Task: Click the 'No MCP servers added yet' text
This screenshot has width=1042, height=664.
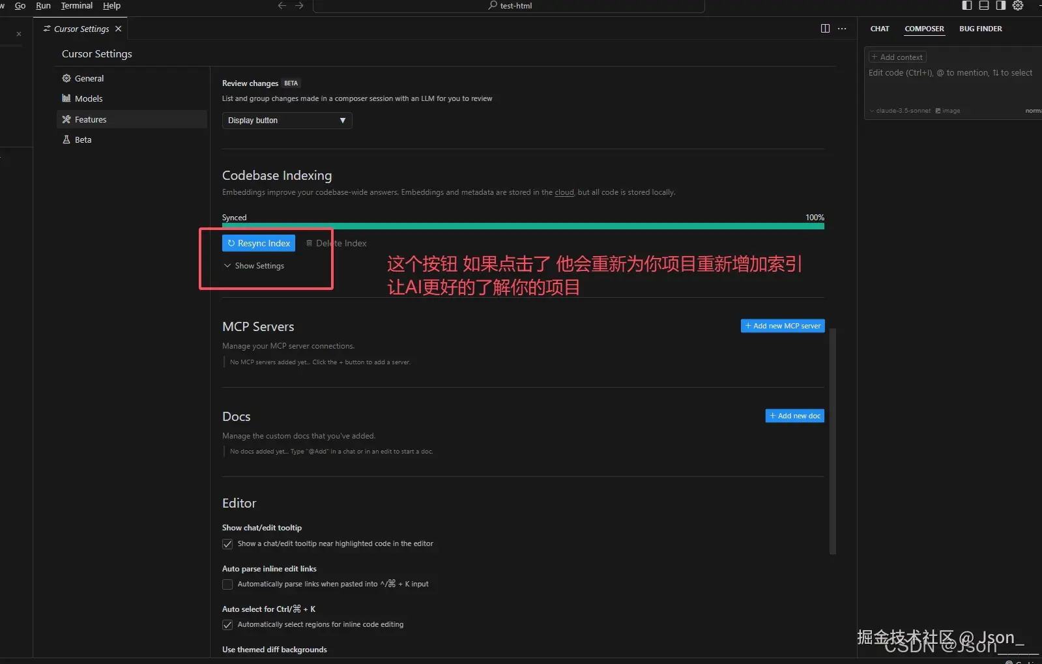Action: click(x=320, y=362)
